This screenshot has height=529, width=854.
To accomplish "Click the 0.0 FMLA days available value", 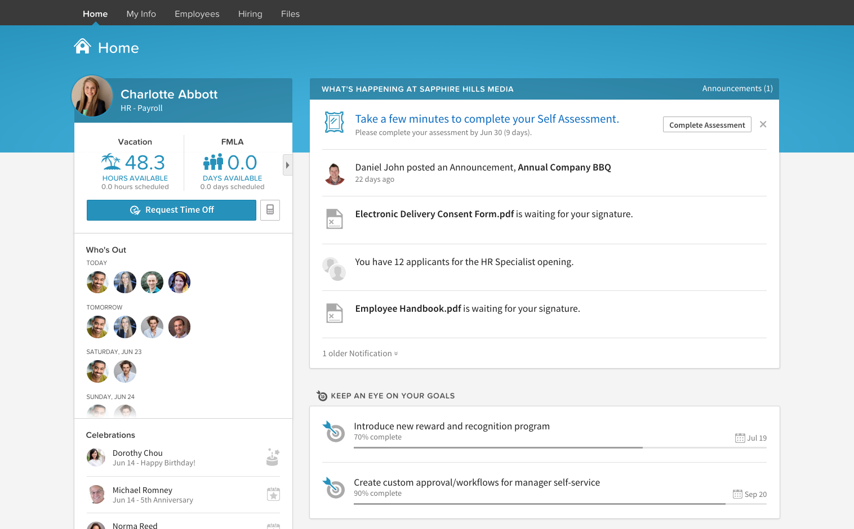I will pyautogui.click(x=242, y=163).
